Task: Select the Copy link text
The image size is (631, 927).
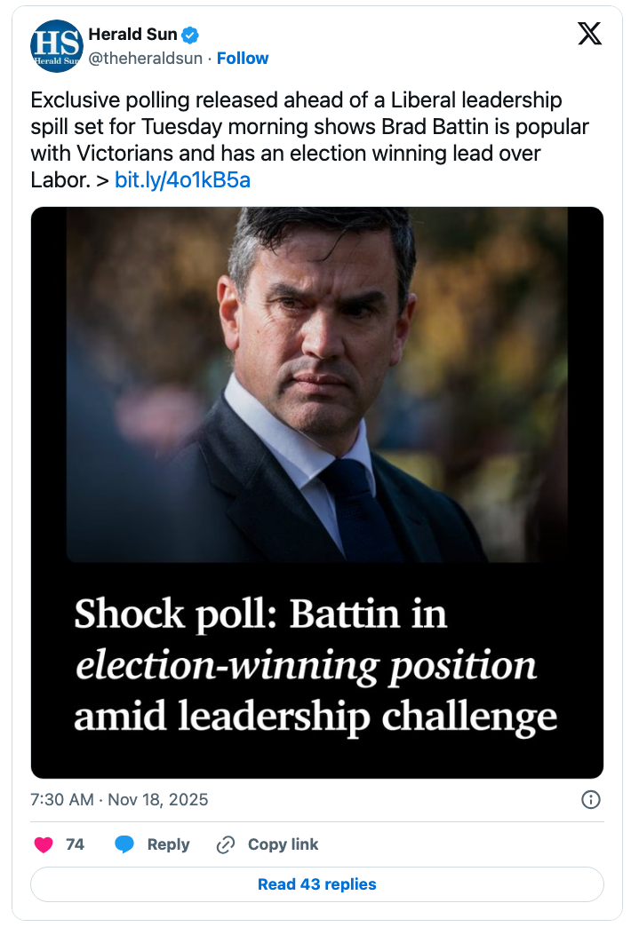Action: 283,844
